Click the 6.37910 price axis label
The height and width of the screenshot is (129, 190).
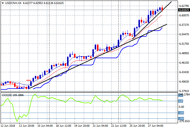point(183,91)
